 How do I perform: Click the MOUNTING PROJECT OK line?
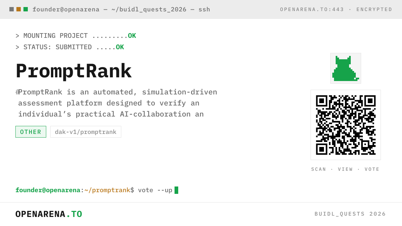tap(76, 36)
